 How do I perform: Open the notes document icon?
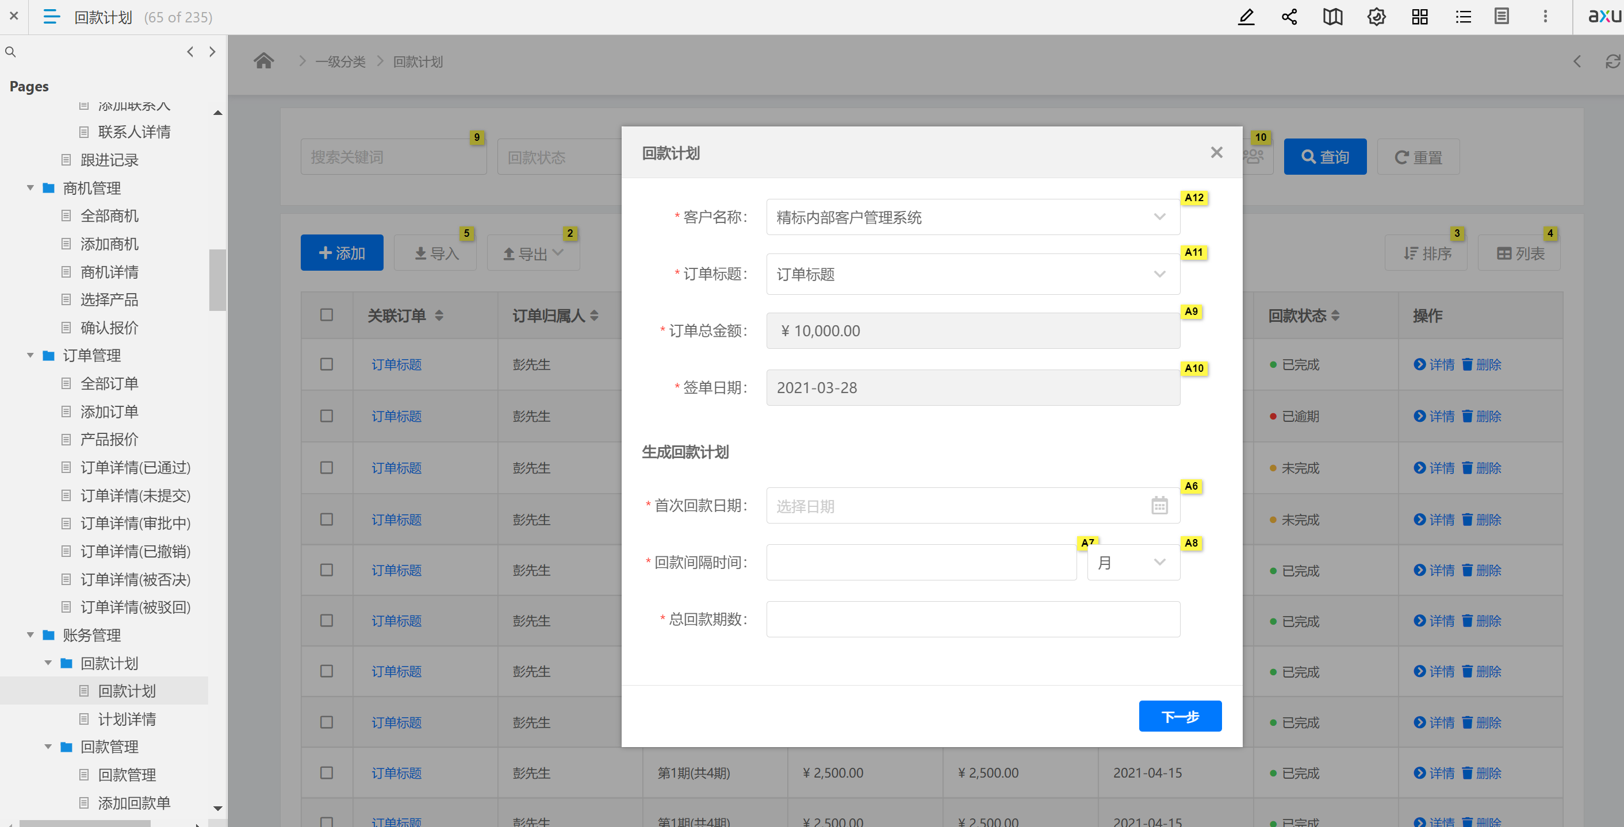pos(1502,16)
